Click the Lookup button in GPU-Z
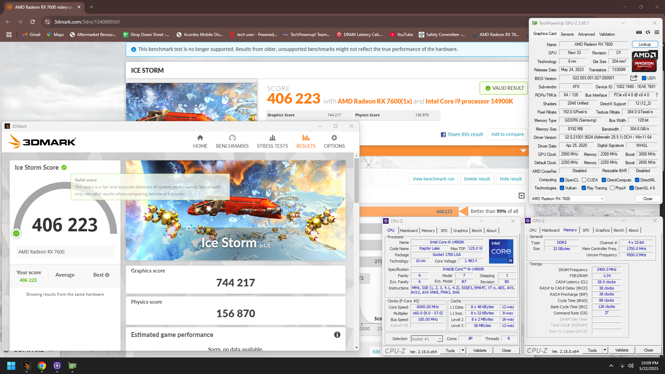Screen dimensions: 665x374 [645, 44]
